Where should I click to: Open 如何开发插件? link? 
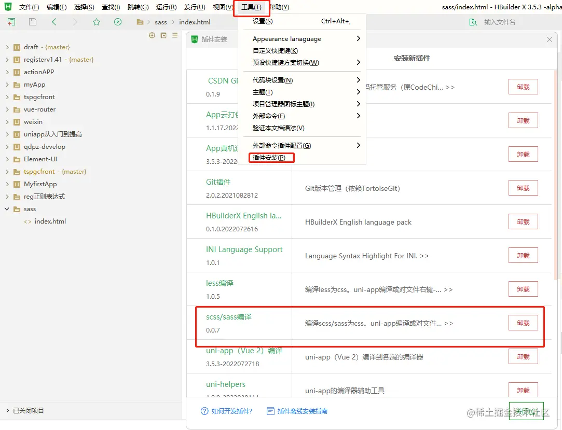(x=232, y=411)
